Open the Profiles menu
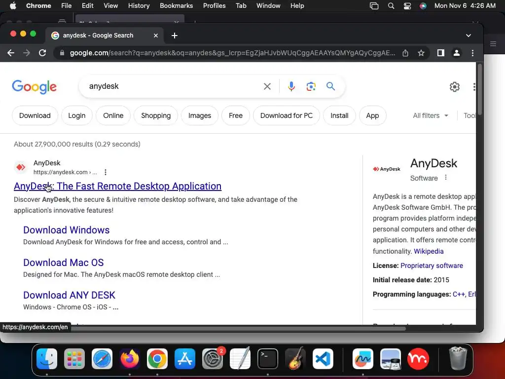 pos(214,6)
